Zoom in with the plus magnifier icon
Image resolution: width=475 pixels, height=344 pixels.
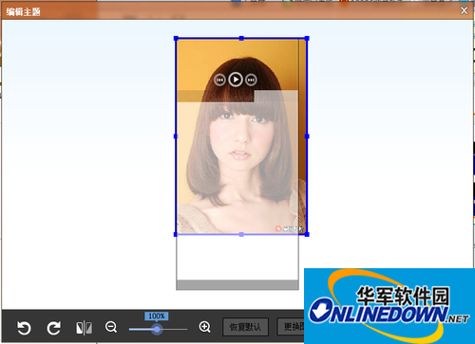point(204,327)
